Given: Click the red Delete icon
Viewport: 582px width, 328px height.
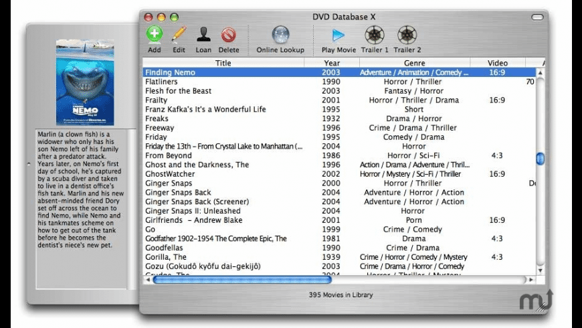Looking at the screenshot, I should [228, 35].
